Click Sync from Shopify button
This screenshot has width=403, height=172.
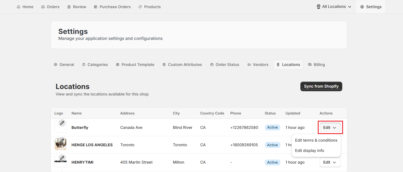(x=321, y=86)
